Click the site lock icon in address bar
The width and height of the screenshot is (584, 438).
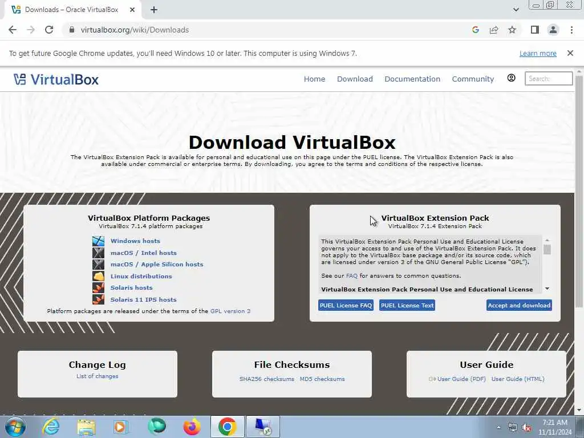(72, 30)
